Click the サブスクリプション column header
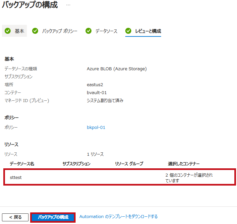This screenshot has width=237, height=224. point(77,164)
